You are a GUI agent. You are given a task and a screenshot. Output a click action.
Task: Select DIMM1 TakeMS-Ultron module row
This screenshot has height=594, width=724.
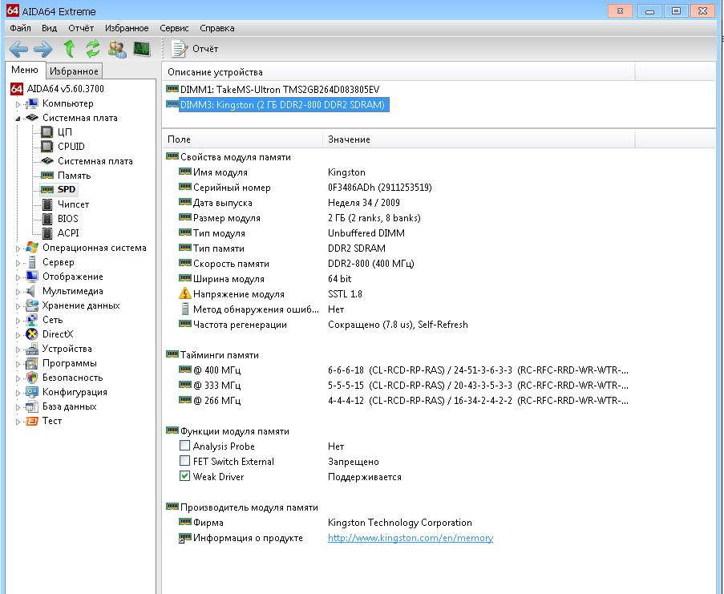[x=280, y=90]
